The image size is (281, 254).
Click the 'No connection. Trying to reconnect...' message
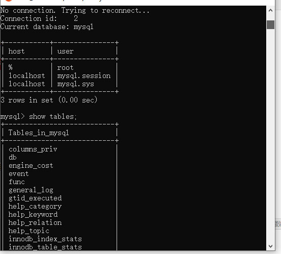[75, 10]
